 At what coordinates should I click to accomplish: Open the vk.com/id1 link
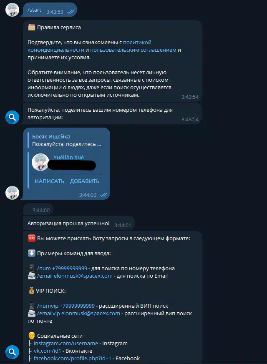pyautogui.click(x=47, y=351)
